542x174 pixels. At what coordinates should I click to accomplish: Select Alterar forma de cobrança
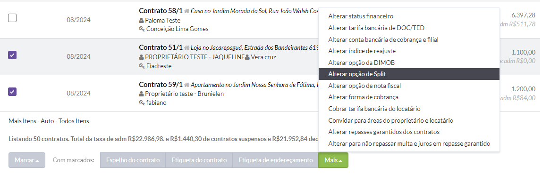[x=409, y=97]
